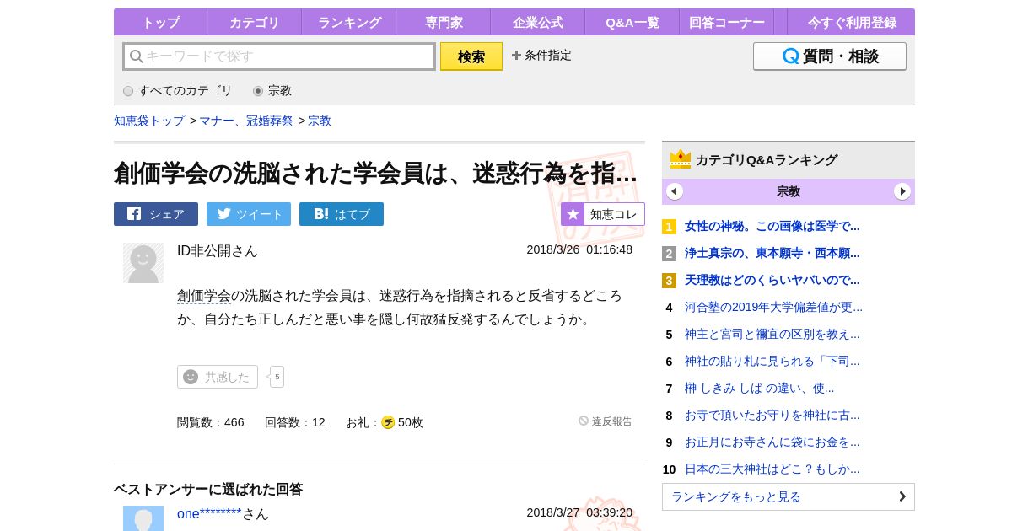Screen dimensions: 1012x531
Task: Click the 閲覧数：466 text
Action: click(x=210, y=422)
